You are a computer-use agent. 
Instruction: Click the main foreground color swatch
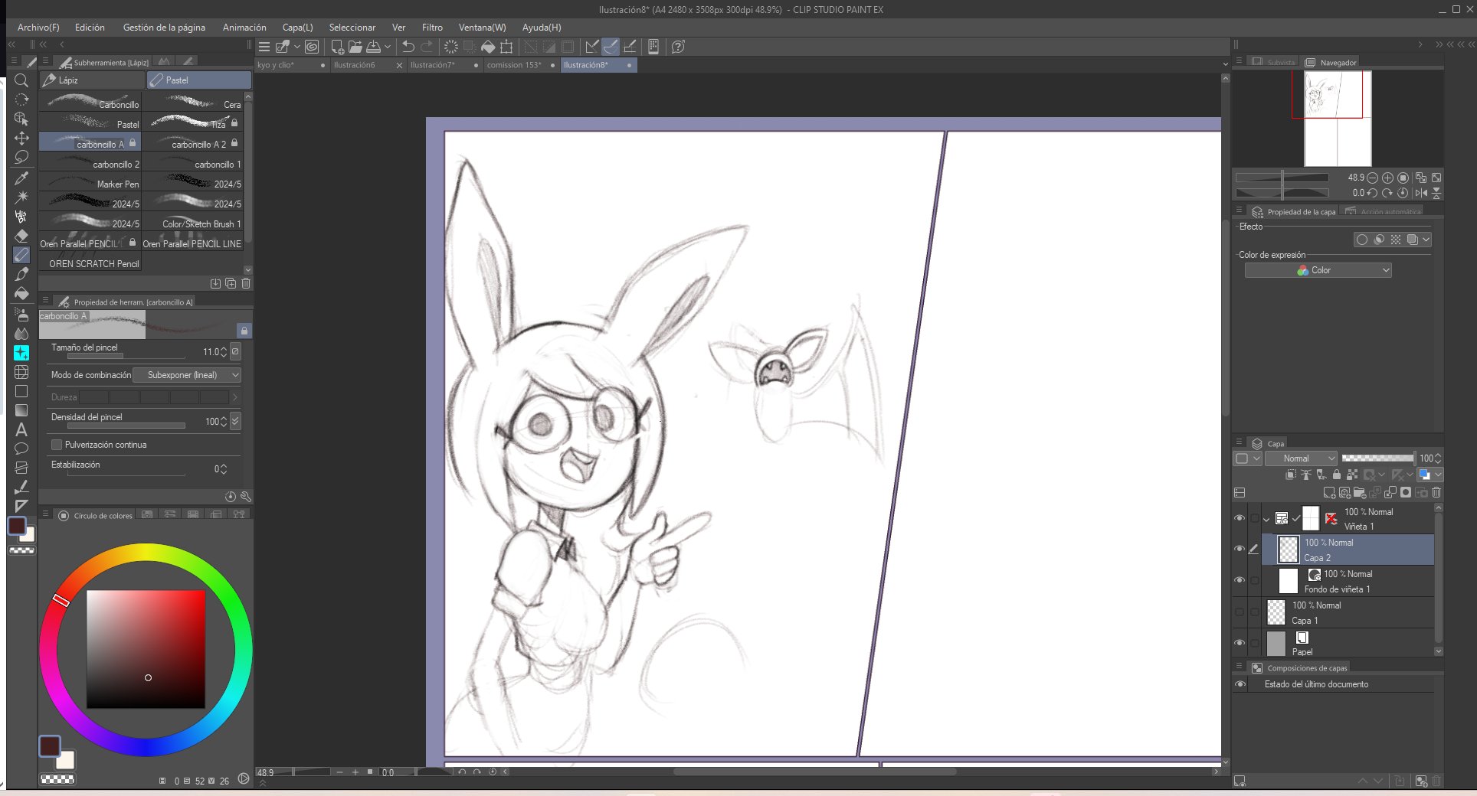click(50, 746)
